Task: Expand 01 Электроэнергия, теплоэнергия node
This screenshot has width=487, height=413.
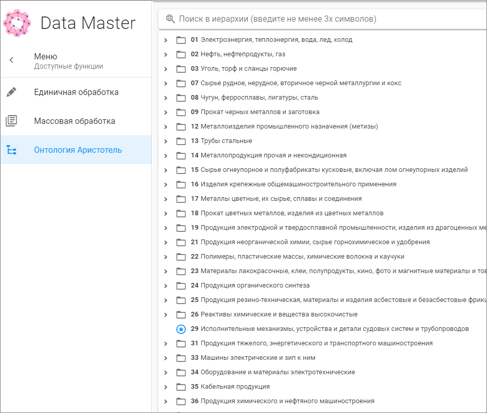Action: 166,40
